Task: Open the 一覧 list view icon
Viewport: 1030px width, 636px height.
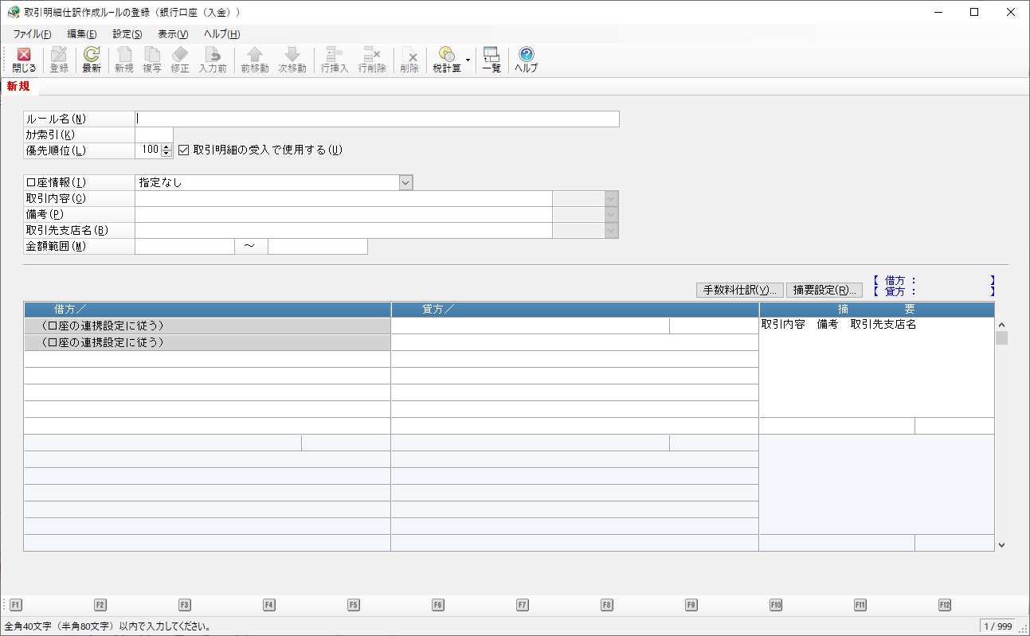Action: pyautogui.click(x=492, y=60)
